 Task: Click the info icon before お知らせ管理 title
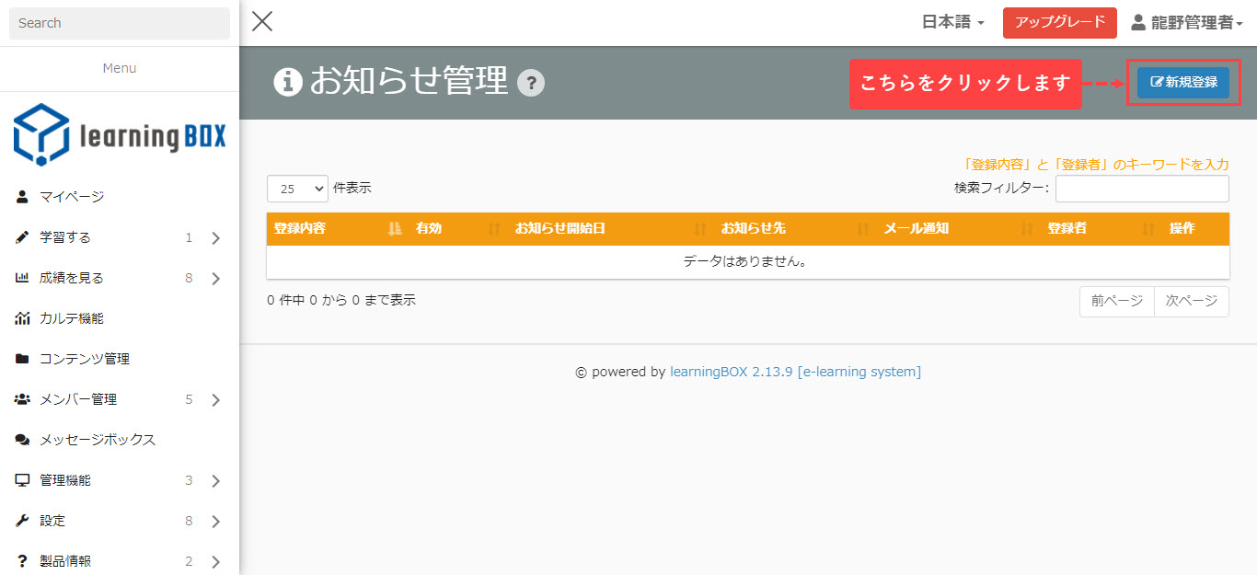pos(288,82)
